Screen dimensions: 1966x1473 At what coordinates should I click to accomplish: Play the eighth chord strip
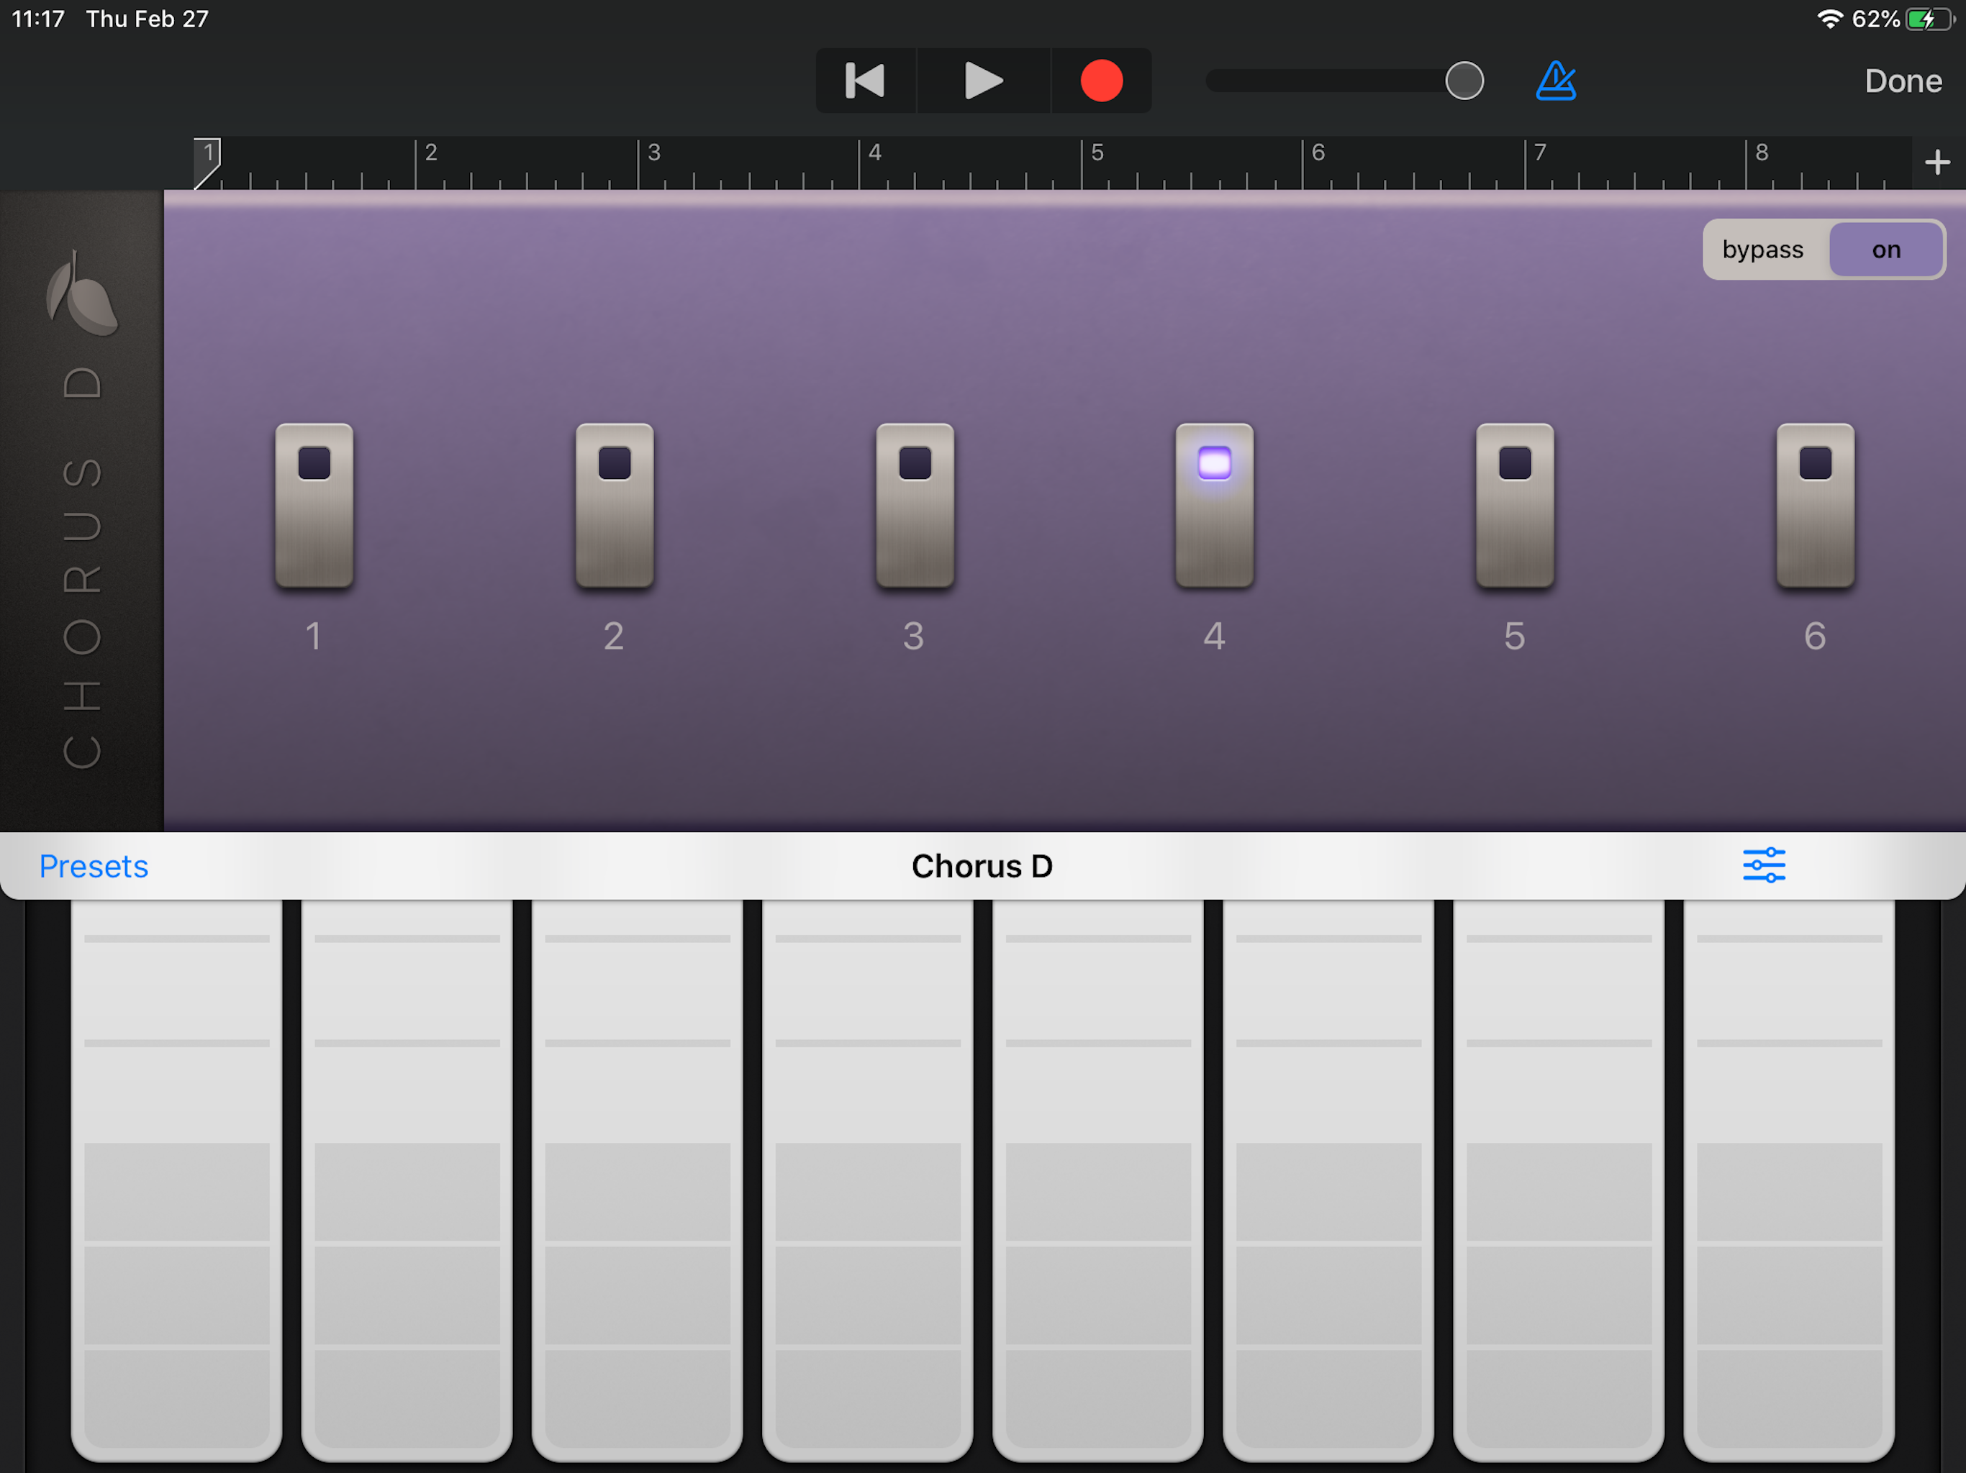point(1789,1180)
